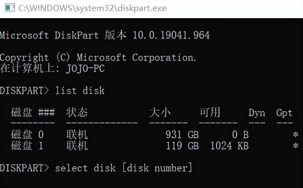
Task: Click the Gpt asterisk for disk 0
Action: [296, 135]
